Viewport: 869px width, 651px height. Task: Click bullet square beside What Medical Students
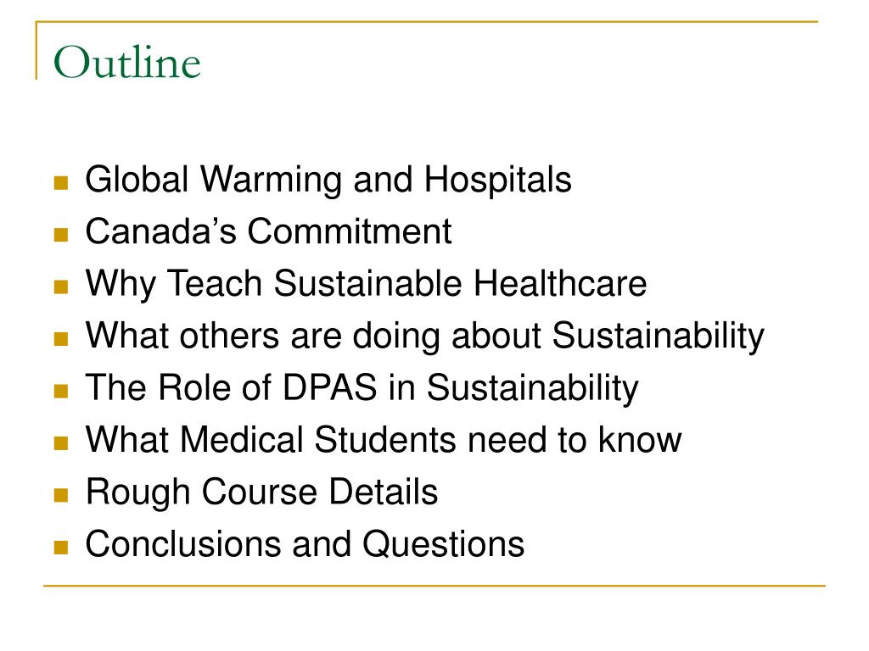click(61, 442)
